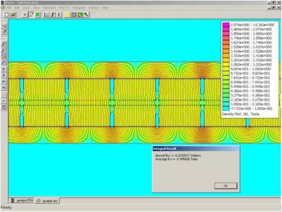Click the pan right arrow icon
The width and height of the screenshot is (282, 212).
coord(4,88)
